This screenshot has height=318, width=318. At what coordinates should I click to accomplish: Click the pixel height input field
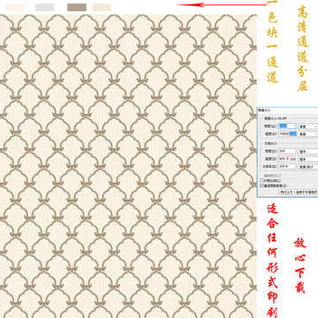[287, 133]
